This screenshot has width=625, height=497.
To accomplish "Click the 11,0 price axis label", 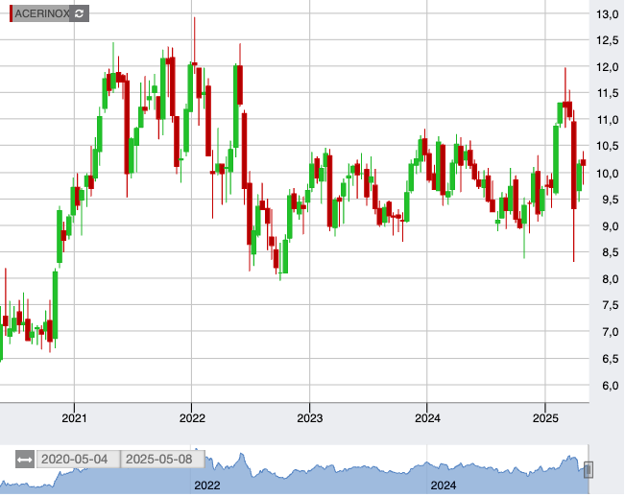I will click(x=608, y=120).
